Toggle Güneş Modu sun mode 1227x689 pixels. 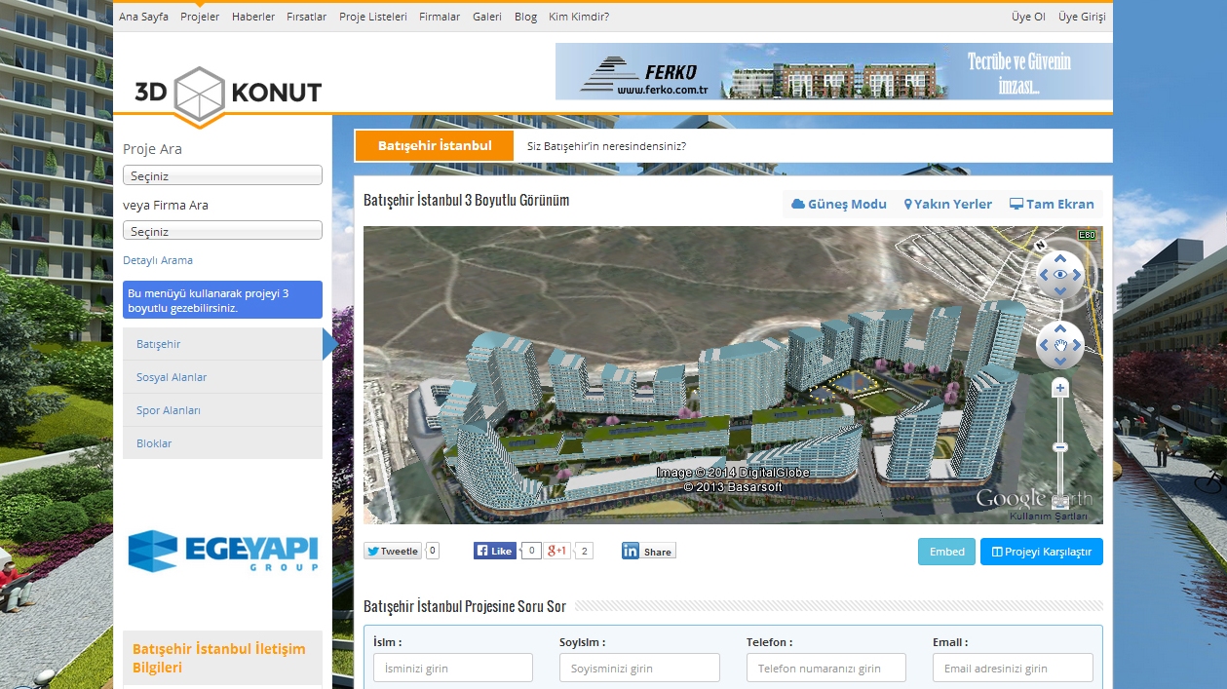[839, 204]
